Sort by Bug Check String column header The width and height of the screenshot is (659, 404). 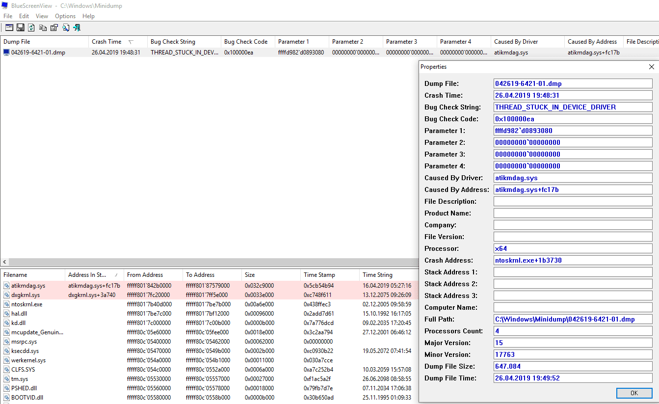click(184, 42)
